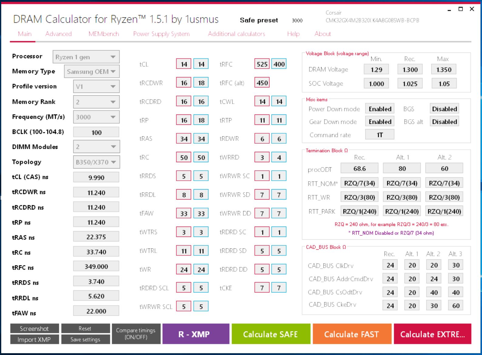Image resolution: width=482 pixels, height=355 pixels.
Task: Click the CAD_BUS CsOdtDrv Alt. 2 value 40
Action: (434, 292)
